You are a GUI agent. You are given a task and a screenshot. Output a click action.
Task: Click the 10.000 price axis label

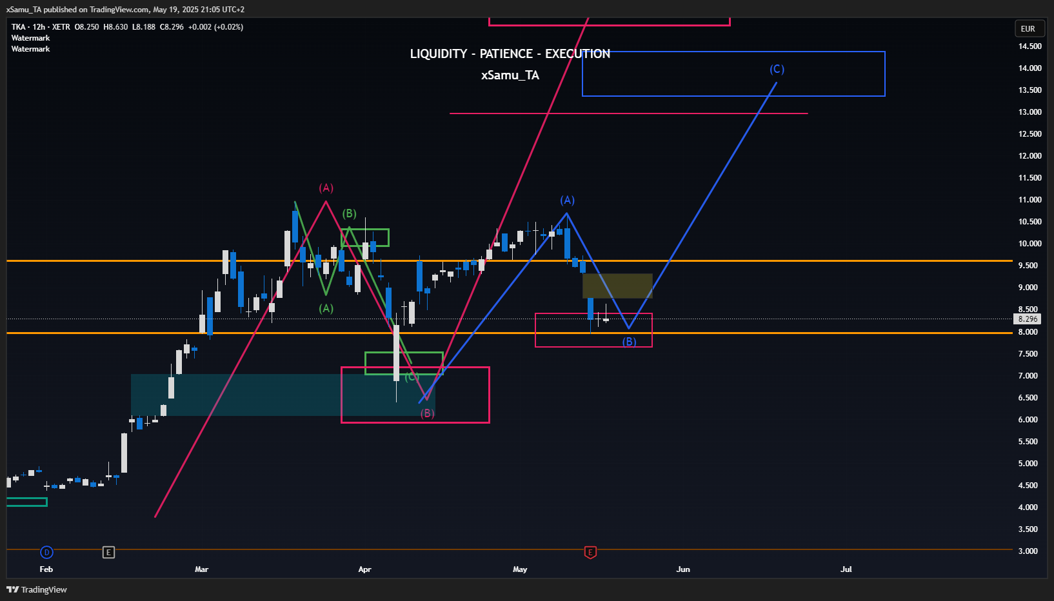coord(1029,244)
